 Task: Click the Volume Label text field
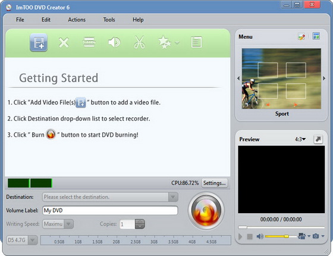pyautogui.click(x=110, y=211)
